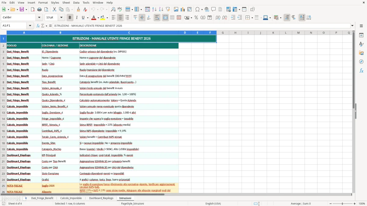Expand the formula bar
Viewport: 367px width, 206px height.
pos(352,26)
